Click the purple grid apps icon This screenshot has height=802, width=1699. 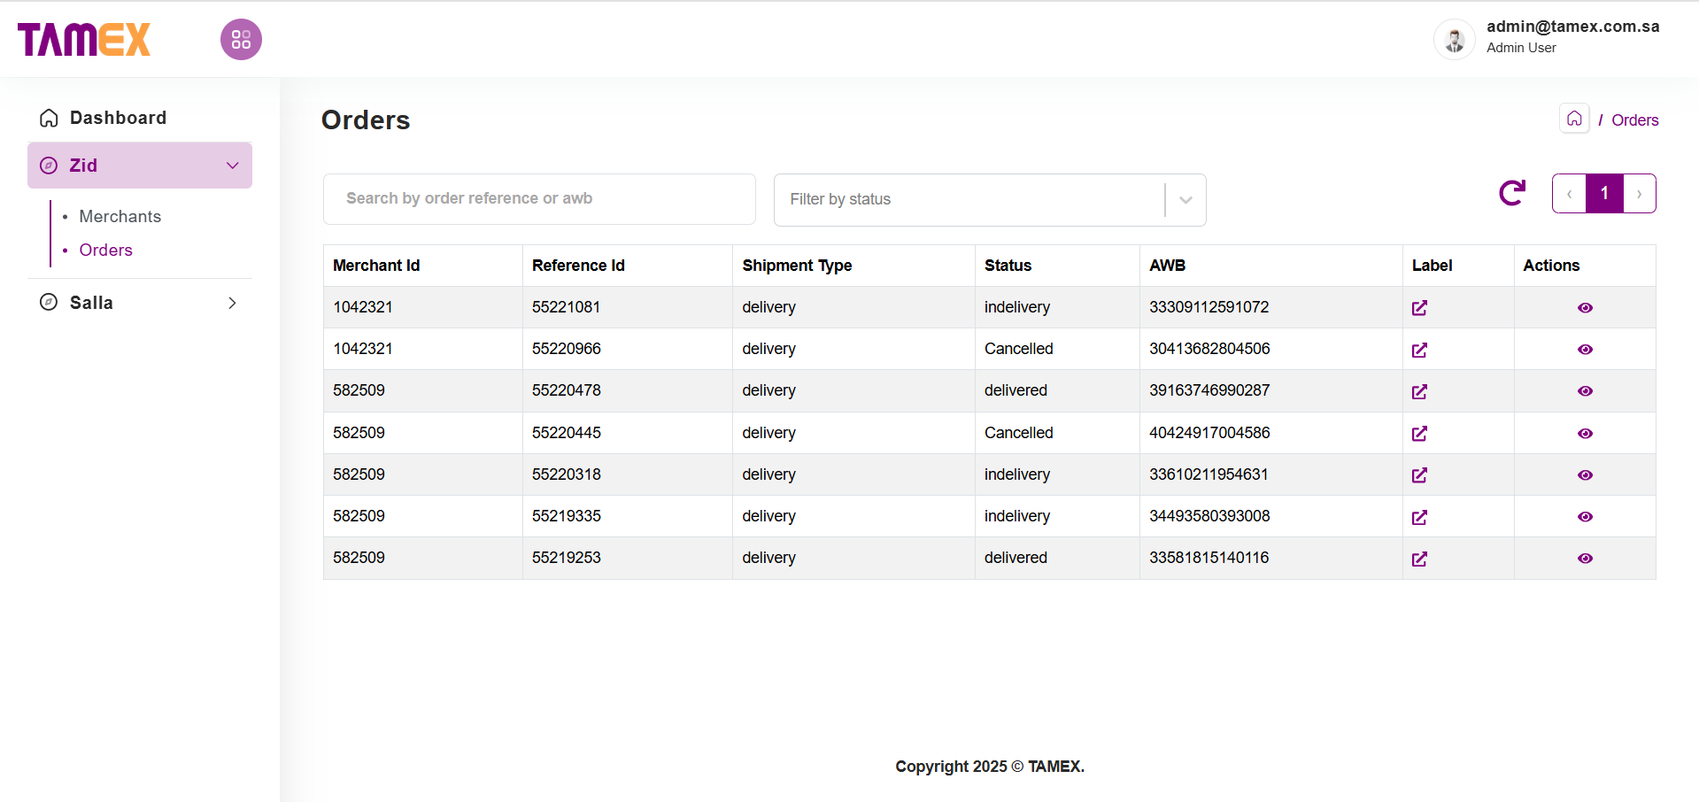click(x=241, y=40)
